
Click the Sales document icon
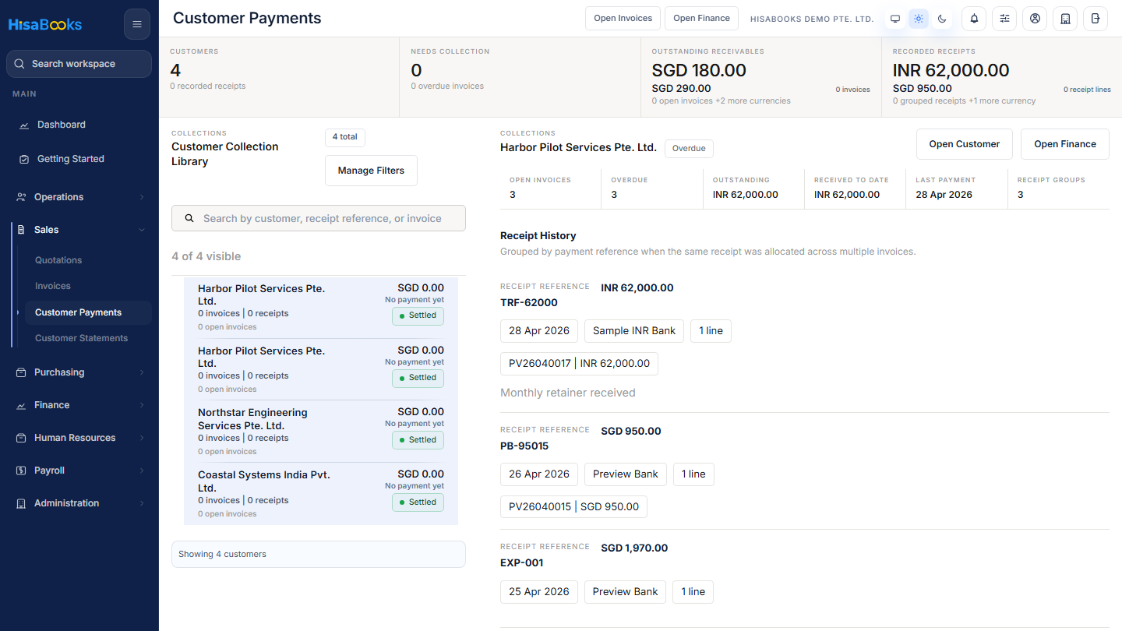[x=21, y=230]
